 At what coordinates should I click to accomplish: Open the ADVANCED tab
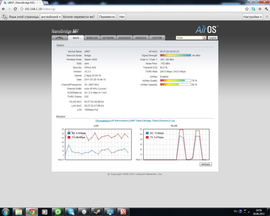coord(124,38)
